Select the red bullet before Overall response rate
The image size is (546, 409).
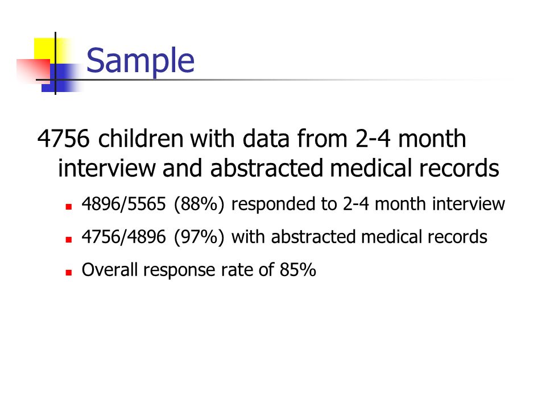69,273
